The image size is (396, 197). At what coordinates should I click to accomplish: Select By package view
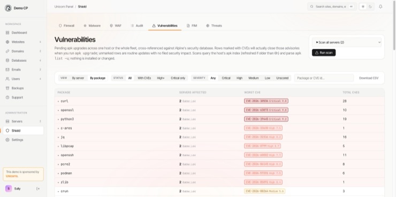point(98,78)
